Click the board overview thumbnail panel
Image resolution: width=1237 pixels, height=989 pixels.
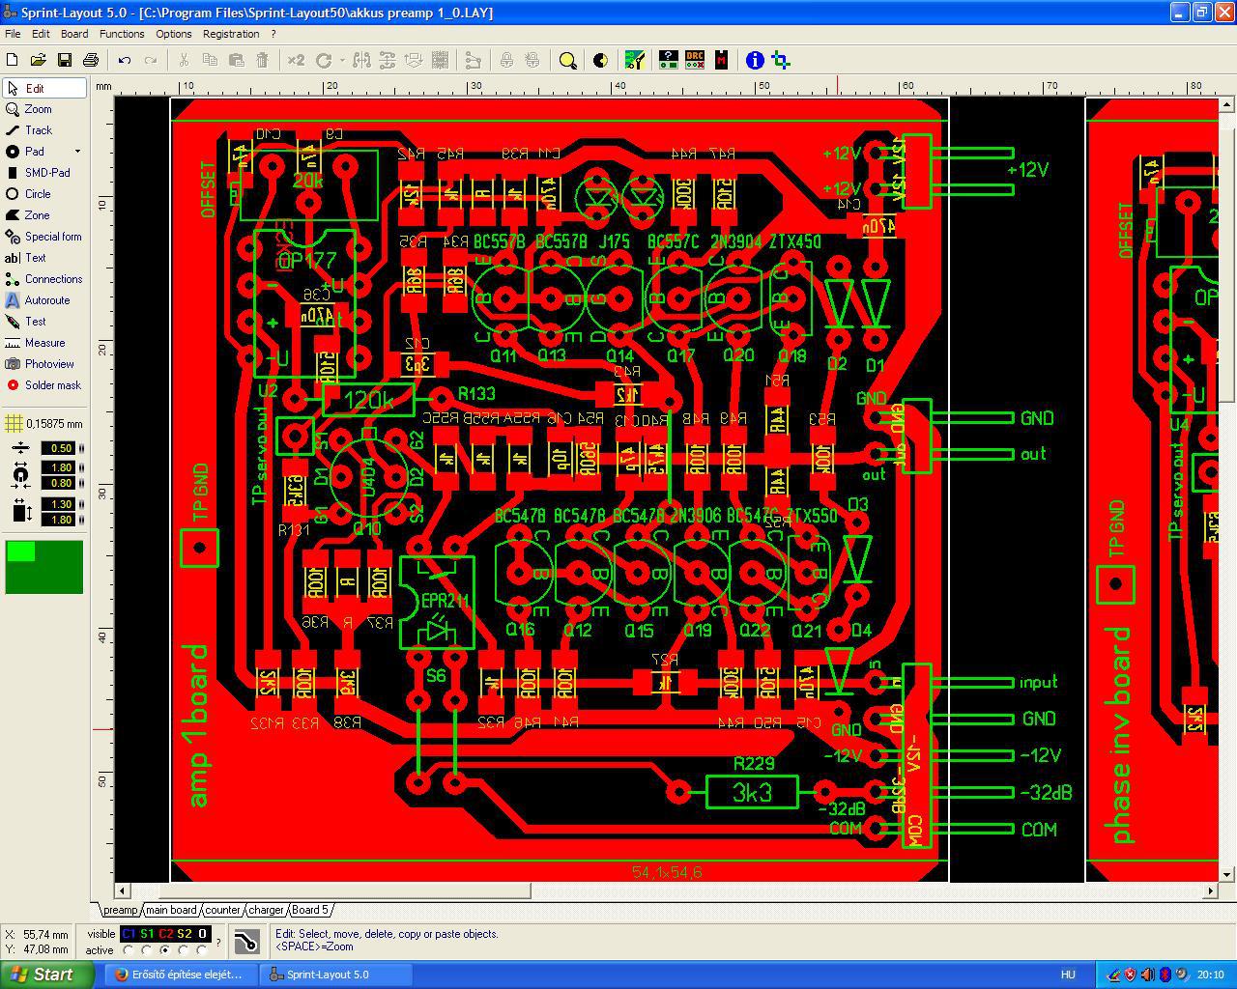pyautogui.click(x=44, y=567)
